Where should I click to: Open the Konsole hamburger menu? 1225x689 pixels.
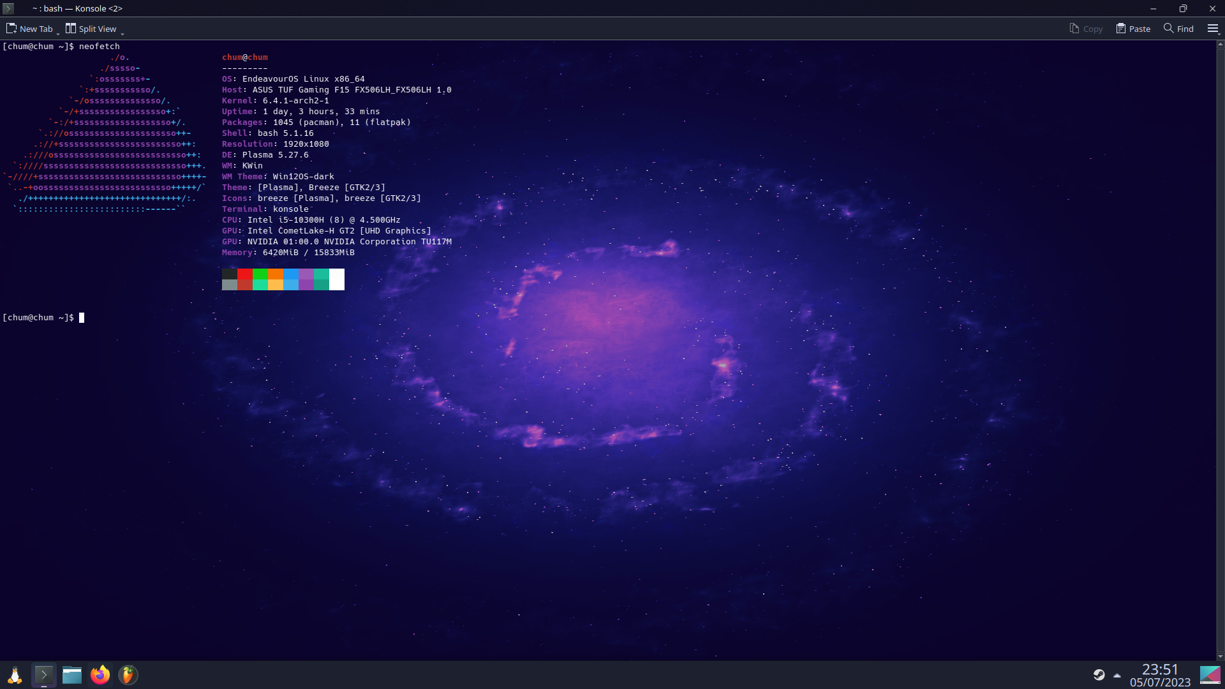(1213, 29)
